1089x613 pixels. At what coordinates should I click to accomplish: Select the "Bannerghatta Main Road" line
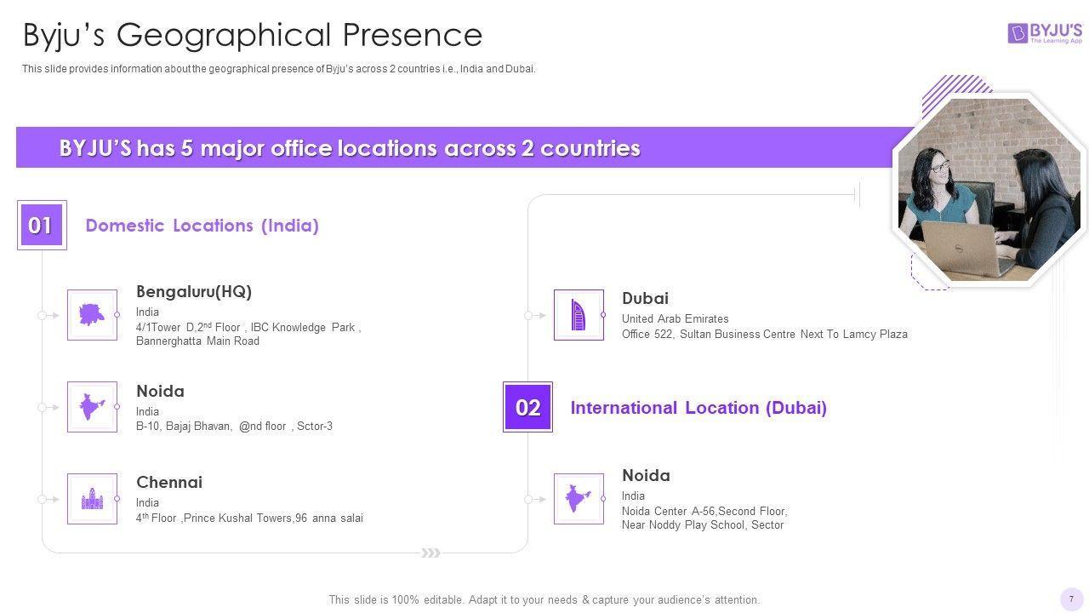tap(197, 341)
